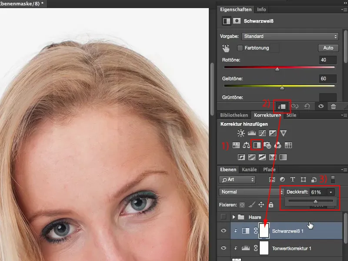Show the Haare group visibility box
This screenshot has width=348, height=261.
224,217
